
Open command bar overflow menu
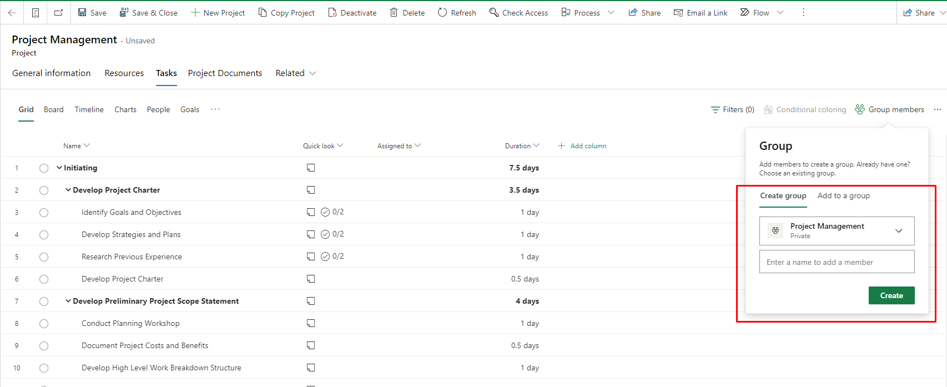tap(803, 12)
